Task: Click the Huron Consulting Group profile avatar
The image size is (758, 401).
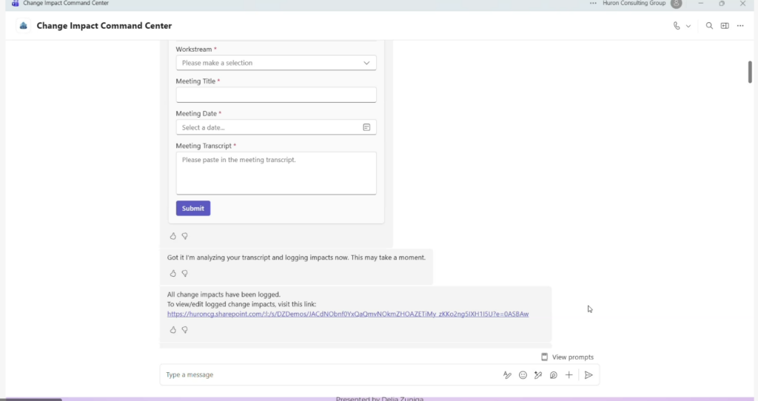Action: 676,4
